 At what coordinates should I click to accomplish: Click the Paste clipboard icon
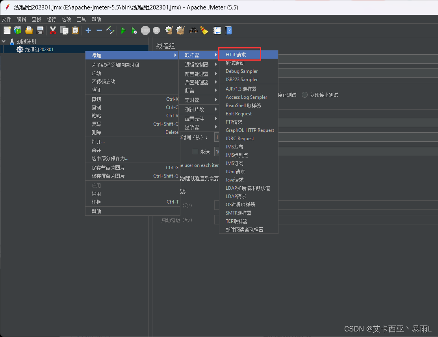click(x=75, y=30)
